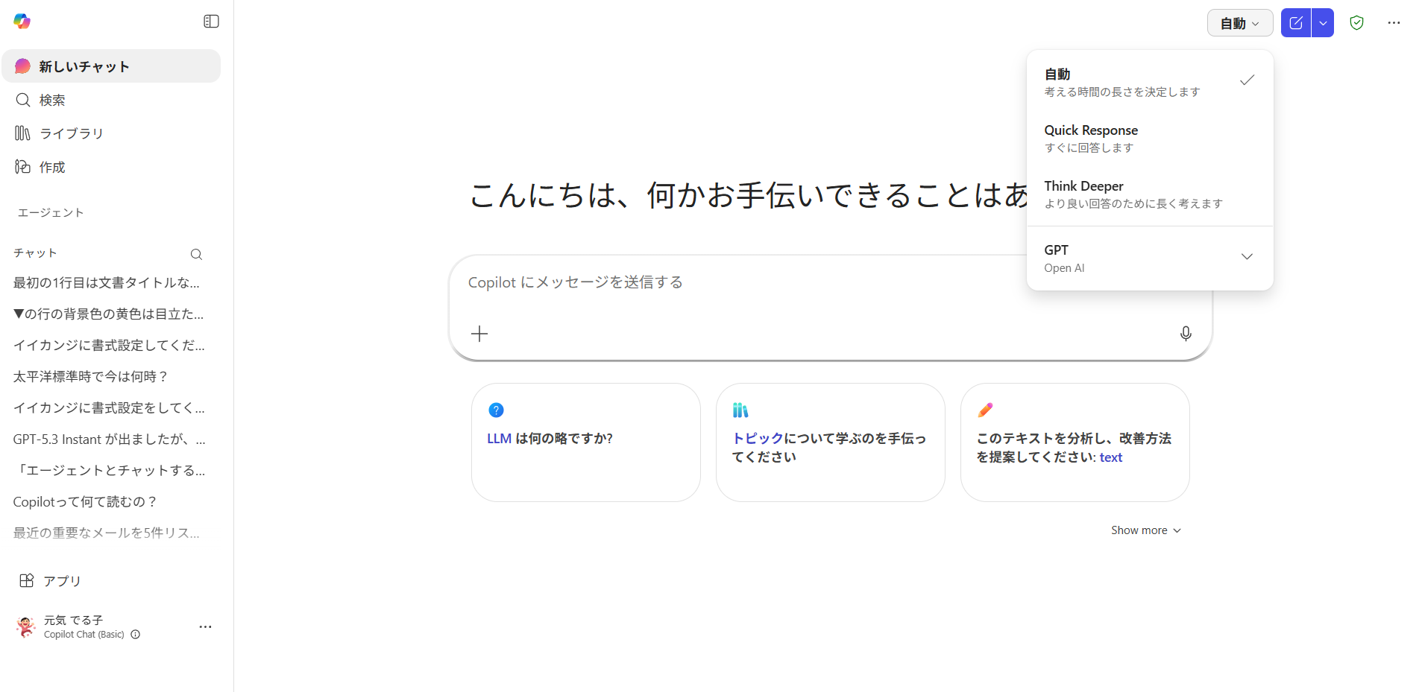Open the アプリ (Apps) sidebar item
Viewport: 1422px width, 692px height.
(x=61, y=581)
